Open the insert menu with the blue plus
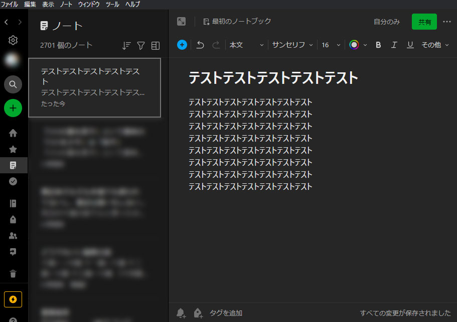Screen dimensions: 457x322 pos(182,45)
